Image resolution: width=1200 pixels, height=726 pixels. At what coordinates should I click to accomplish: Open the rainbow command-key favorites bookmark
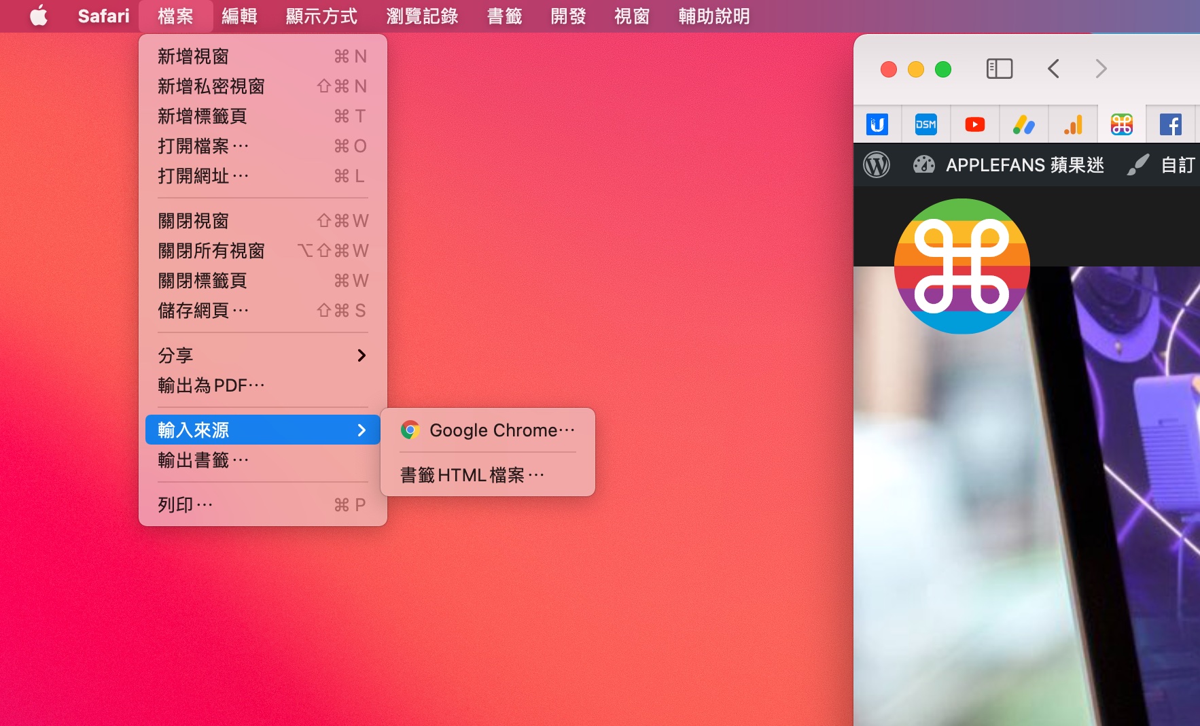pyautogui.click(x=1122, y=124)
